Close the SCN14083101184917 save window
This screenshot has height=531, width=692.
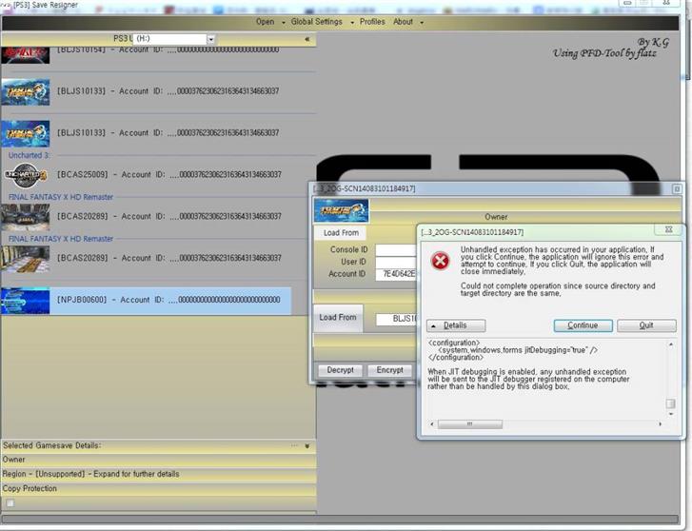pyautogui.click(x=677, y=189)
